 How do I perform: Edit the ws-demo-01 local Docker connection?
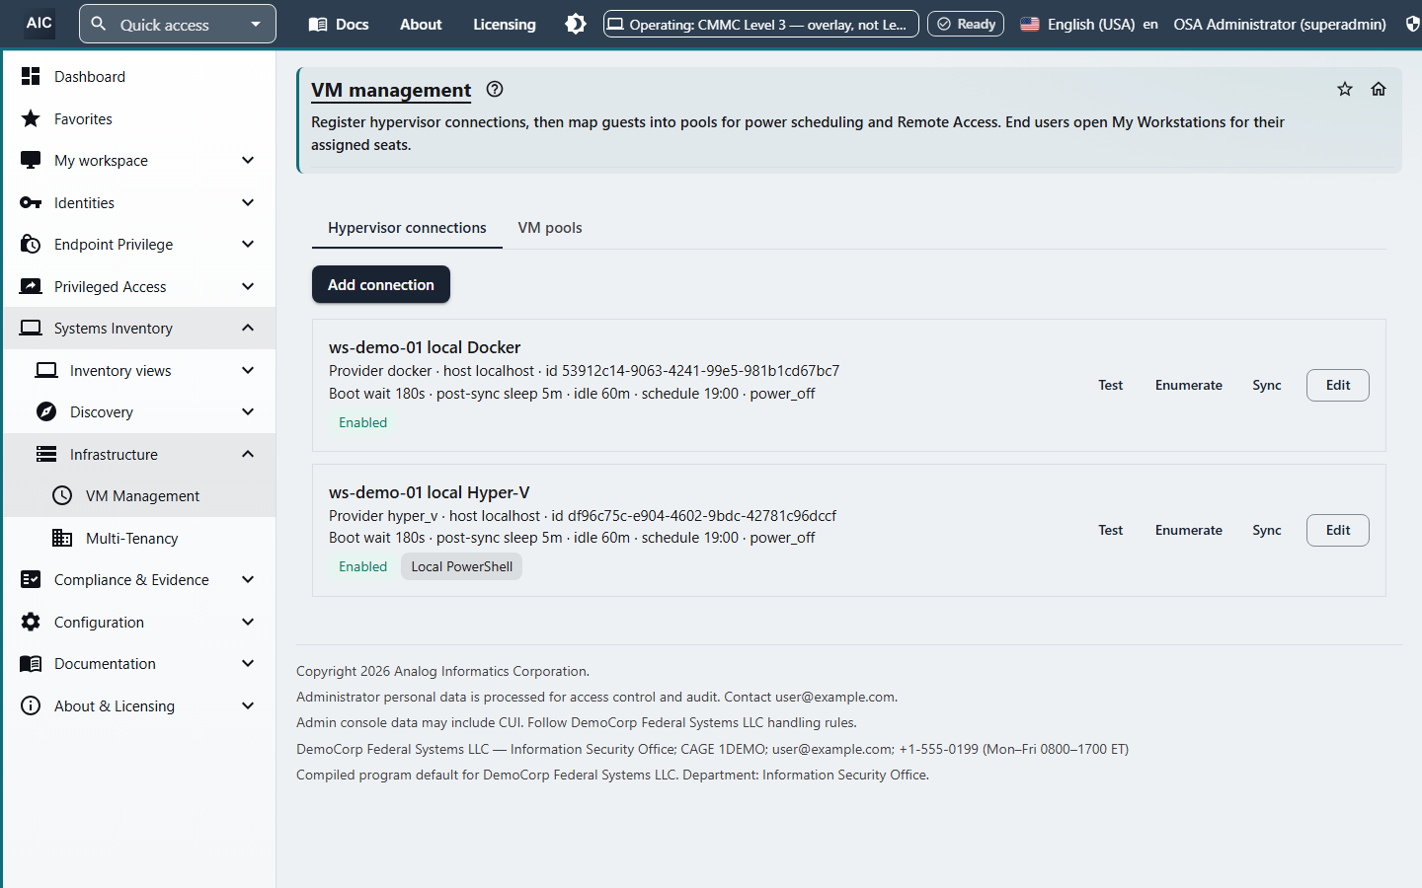pos(1338,385)
